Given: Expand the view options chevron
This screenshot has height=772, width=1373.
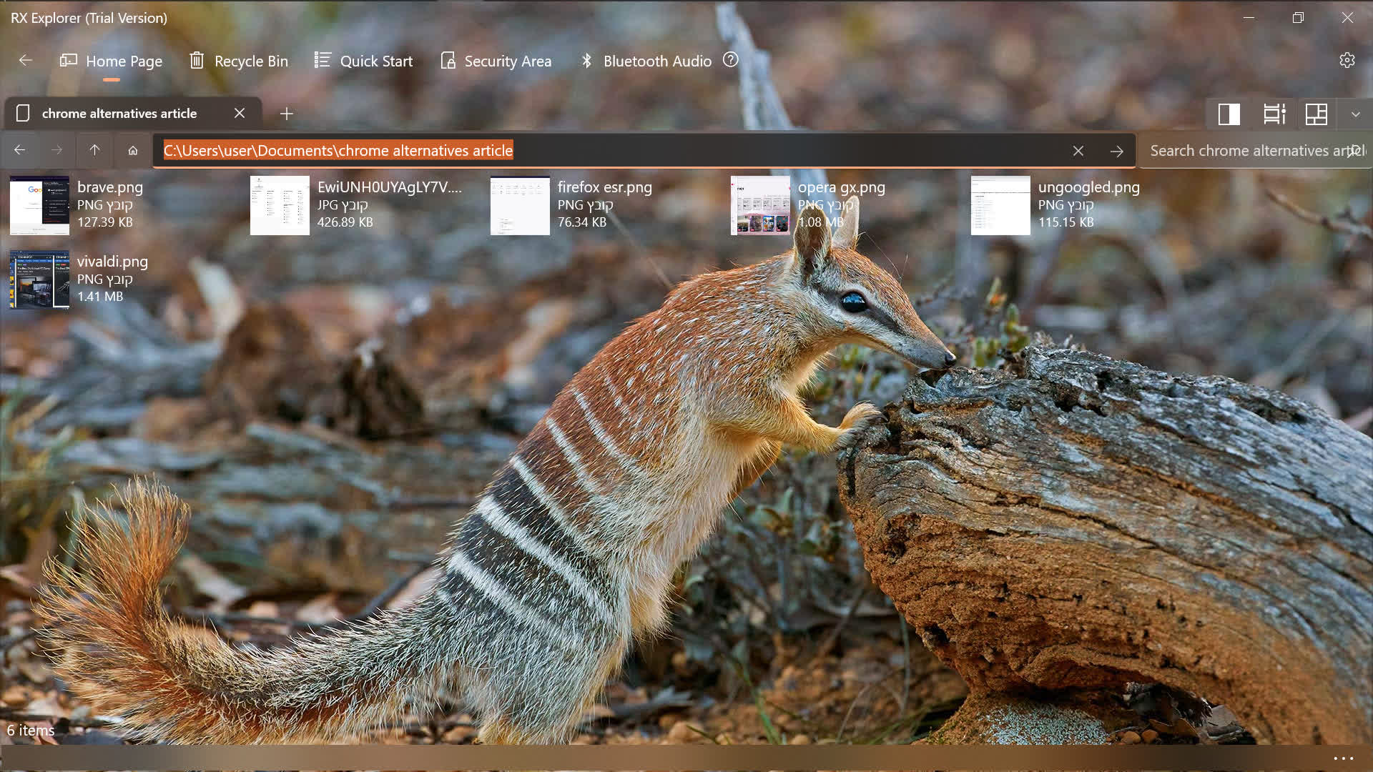Looking at the screenshot, I should click(1355, 114).
